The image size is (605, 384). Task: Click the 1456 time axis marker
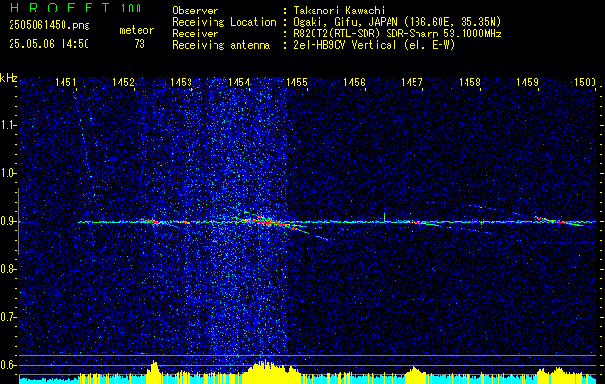click(x=354, y=82)
